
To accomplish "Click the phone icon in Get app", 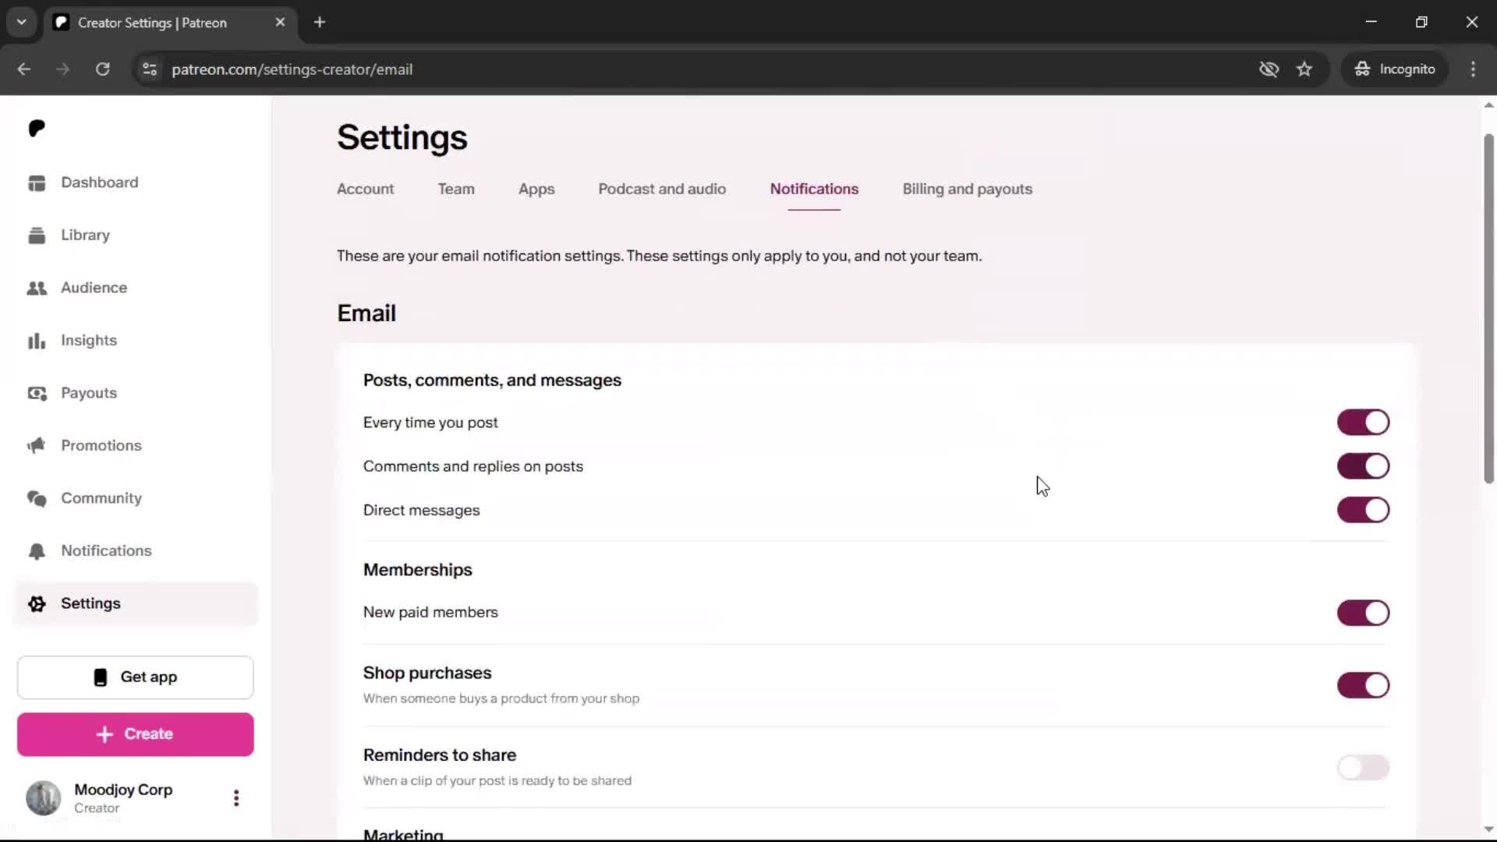I will tap(101, 677).
